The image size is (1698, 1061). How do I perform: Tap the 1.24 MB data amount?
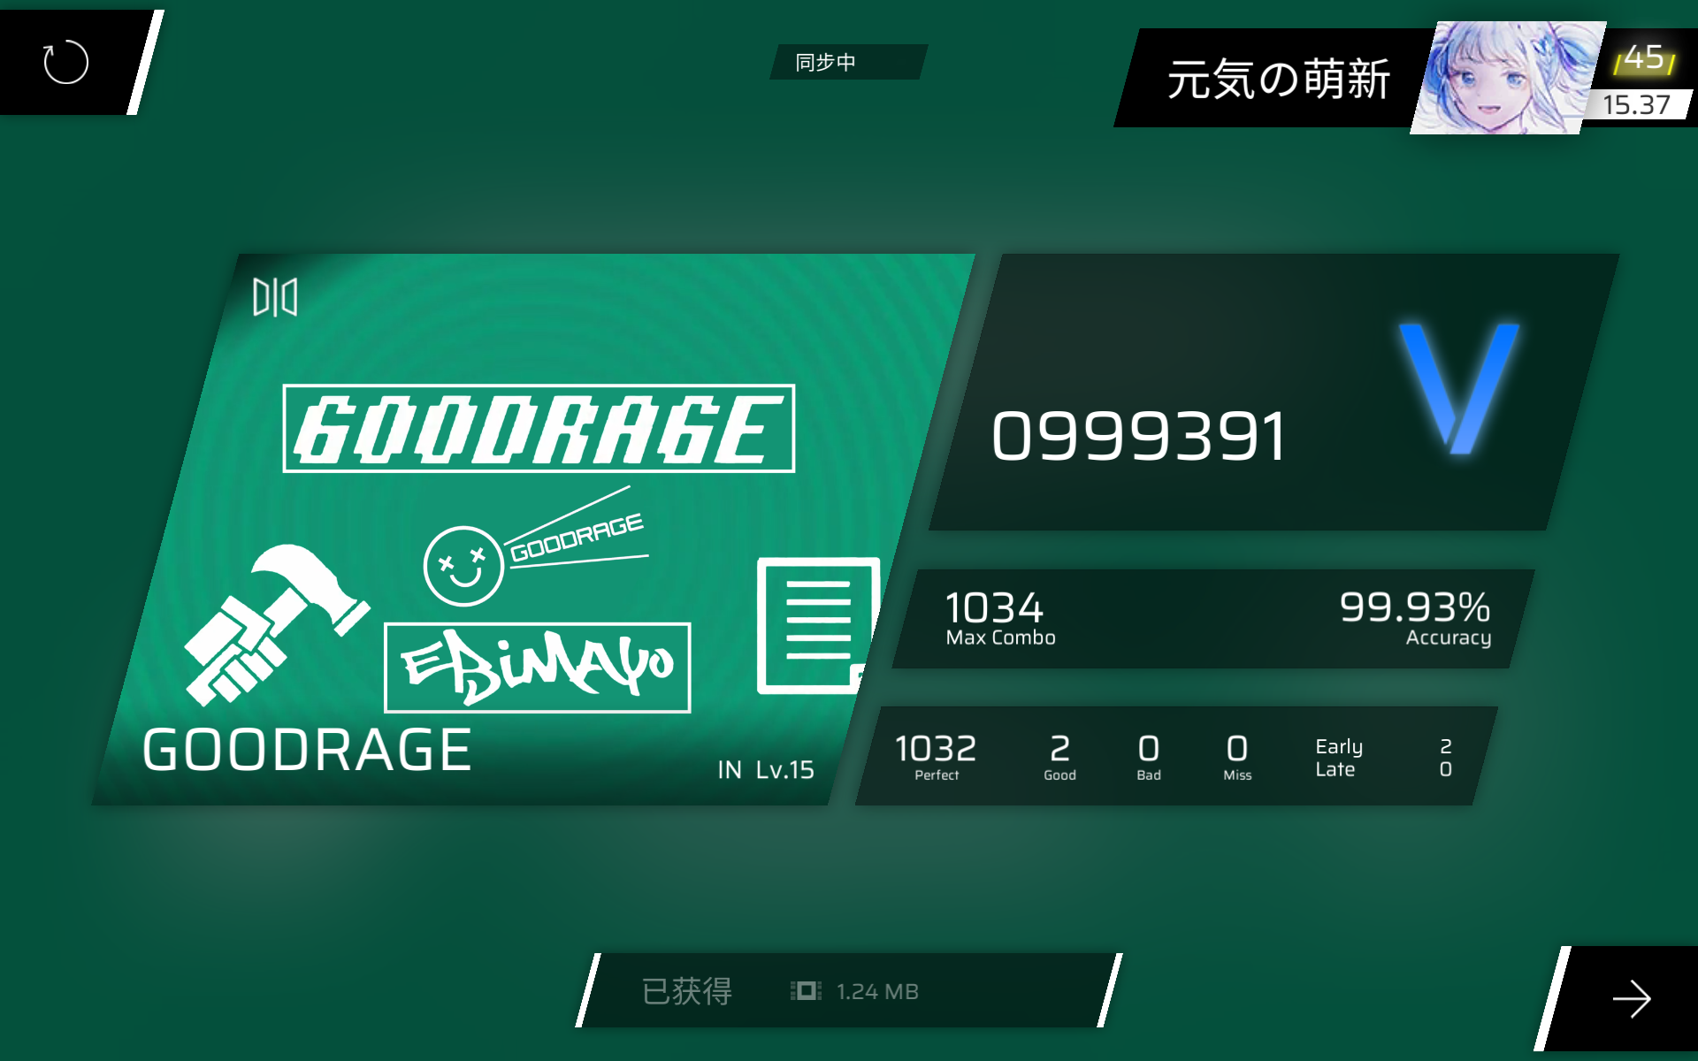877,992
